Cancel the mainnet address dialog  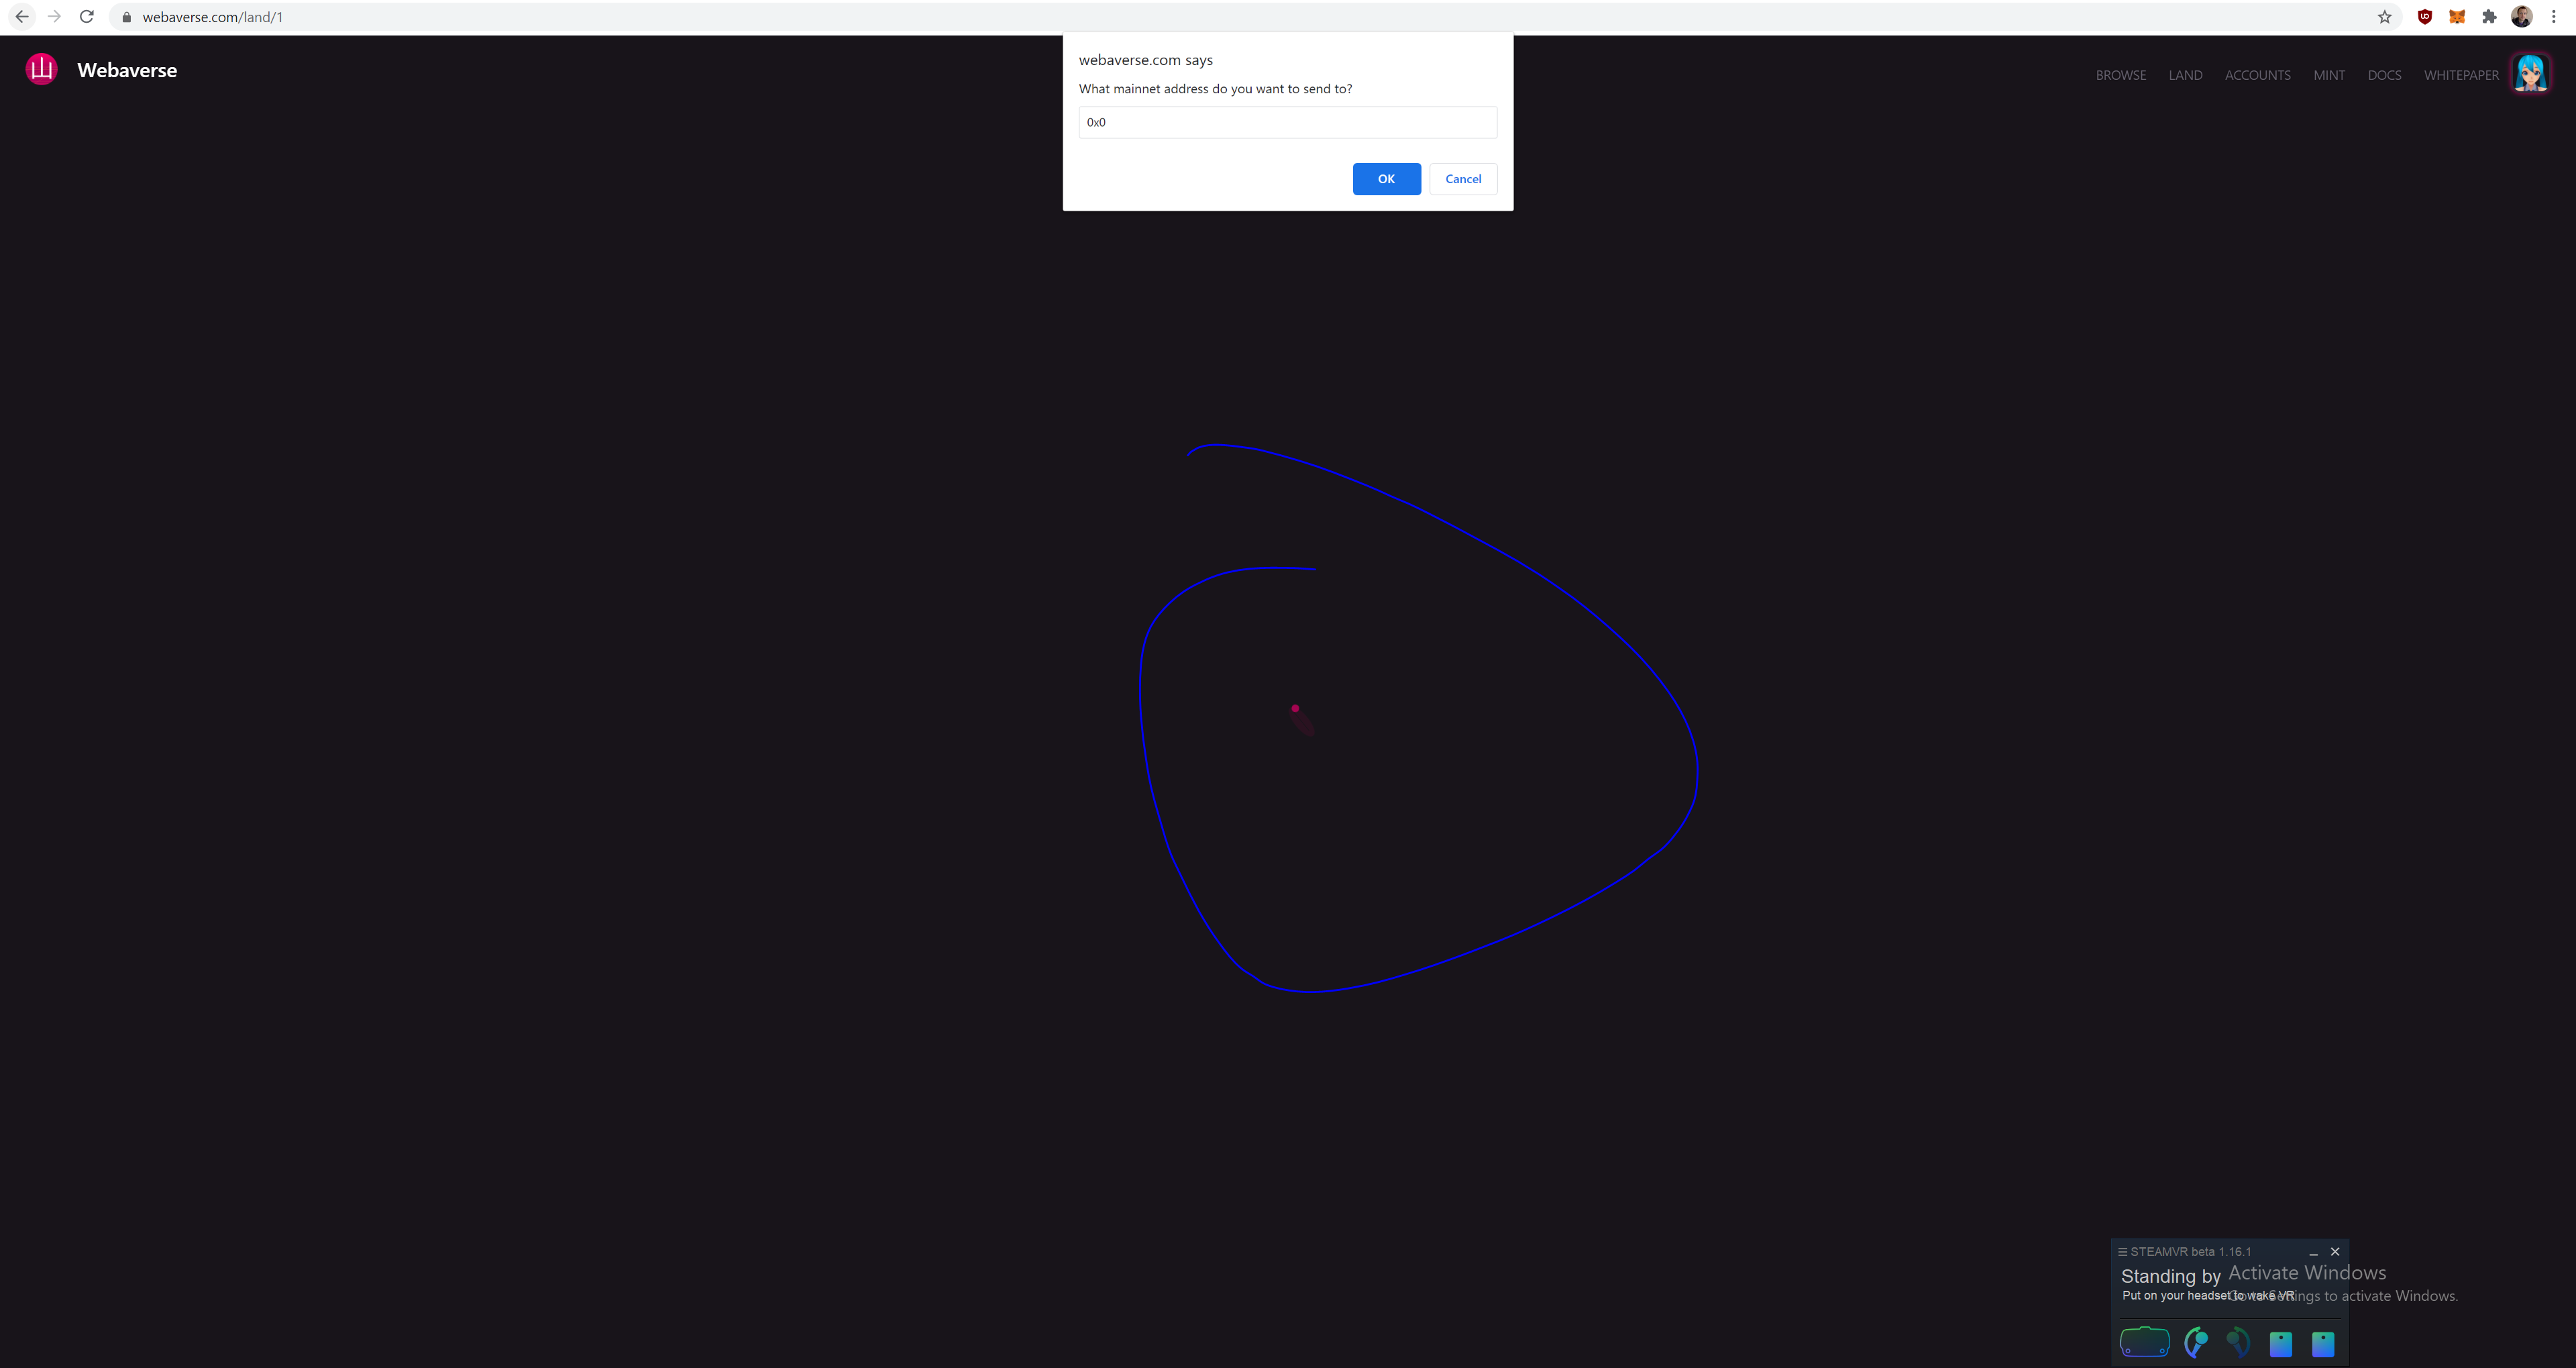point(1463,179)
